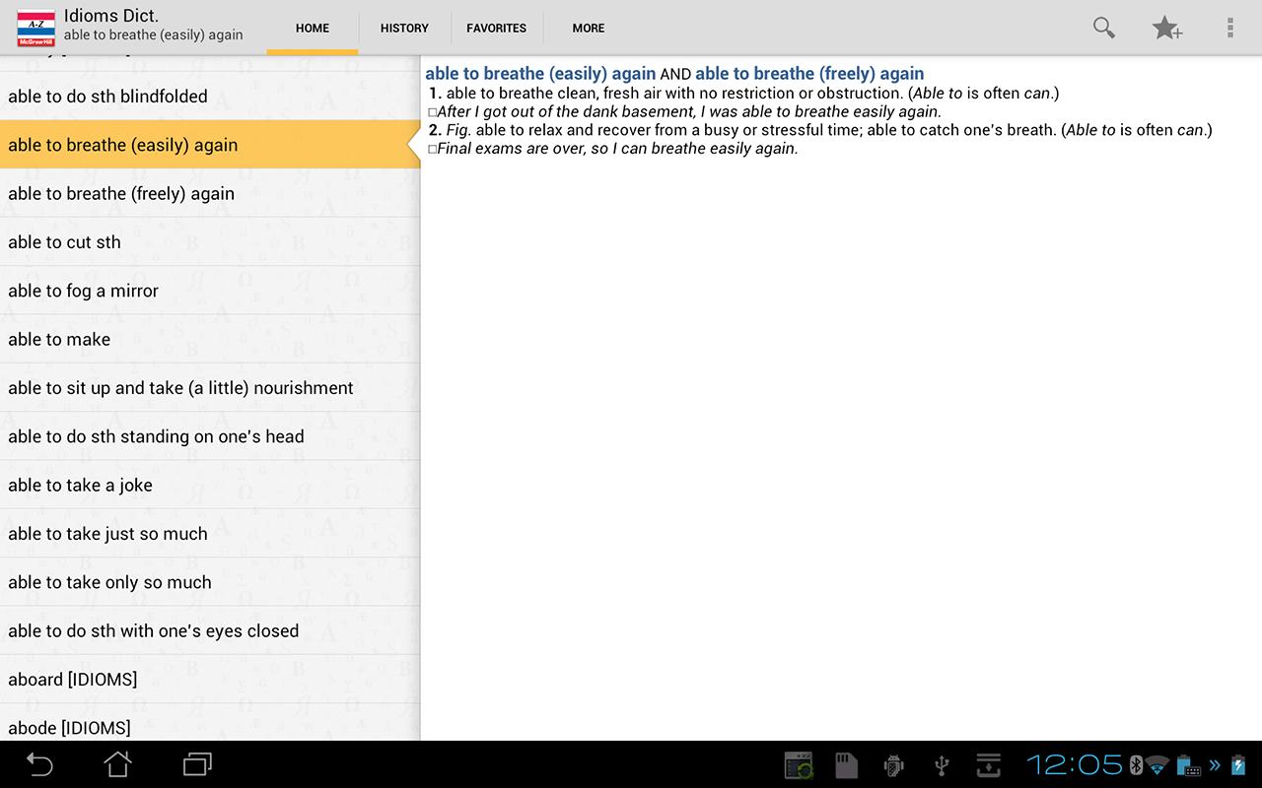The image size is (1262, 788).
Task: Tap the Wi-Fi signal icon
Action: point(1156,764)
